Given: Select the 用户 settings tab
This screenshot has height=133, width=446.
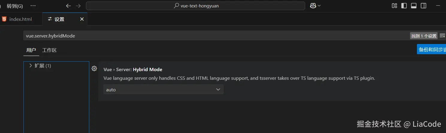Looking at the screenshot, I should (x=31, y=50).
